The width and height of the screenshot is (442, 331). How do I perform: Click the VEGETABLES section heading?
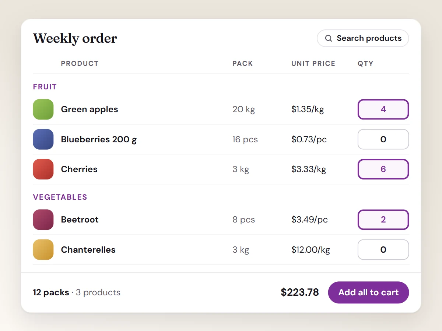click(60, 197)
